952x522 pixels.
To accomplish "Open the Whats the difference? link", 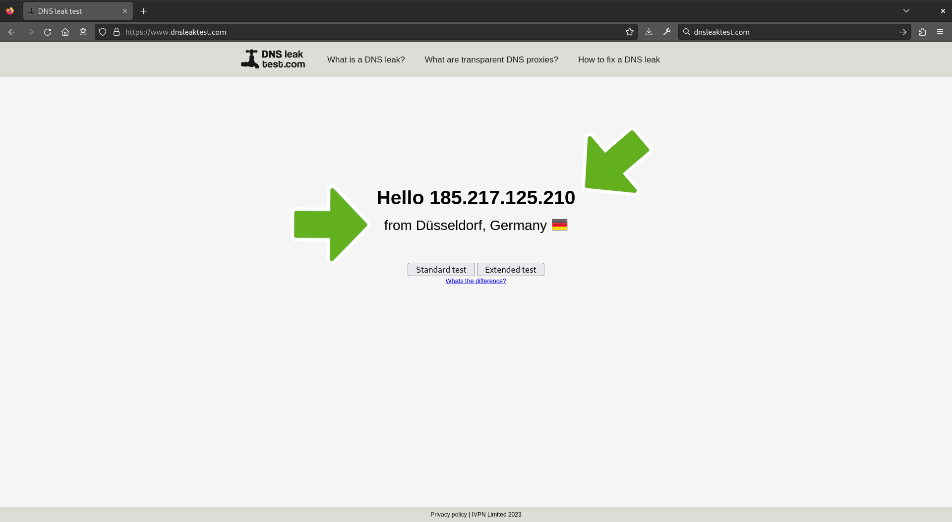I will point(476,281).
